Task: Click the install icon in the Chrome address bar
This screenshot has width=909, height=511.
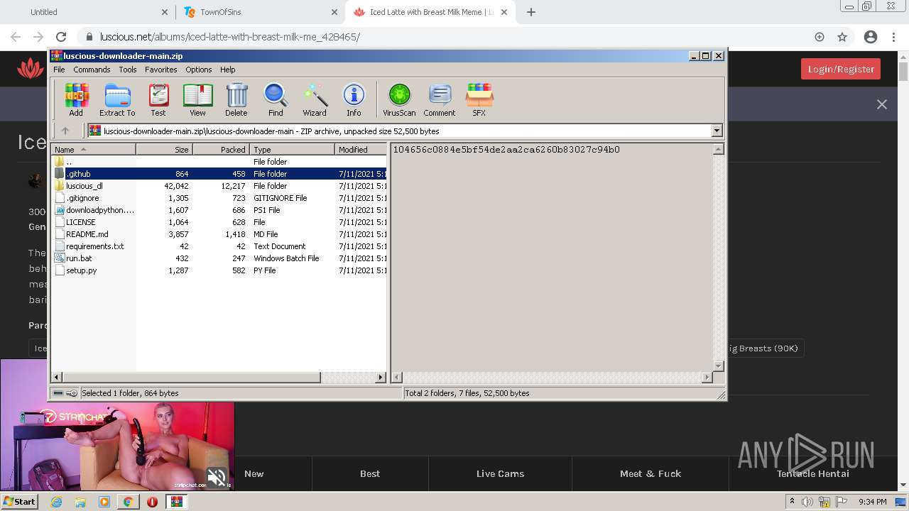Action: coord(820,37)
